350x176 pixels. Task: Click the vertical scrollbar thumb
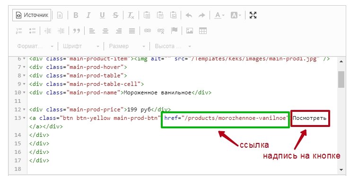pyautogui.click(x=341, y=80)
